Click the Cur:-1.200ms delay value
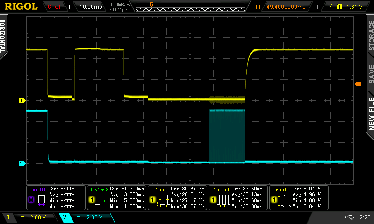Viewport: 374px width, 224px height. (127, 189)
